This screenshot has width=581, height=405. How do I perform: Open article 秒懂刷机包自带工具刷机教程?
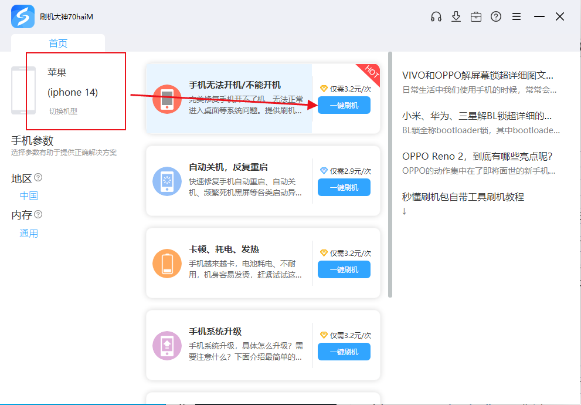pyautogui.click(x=463, y=197)
